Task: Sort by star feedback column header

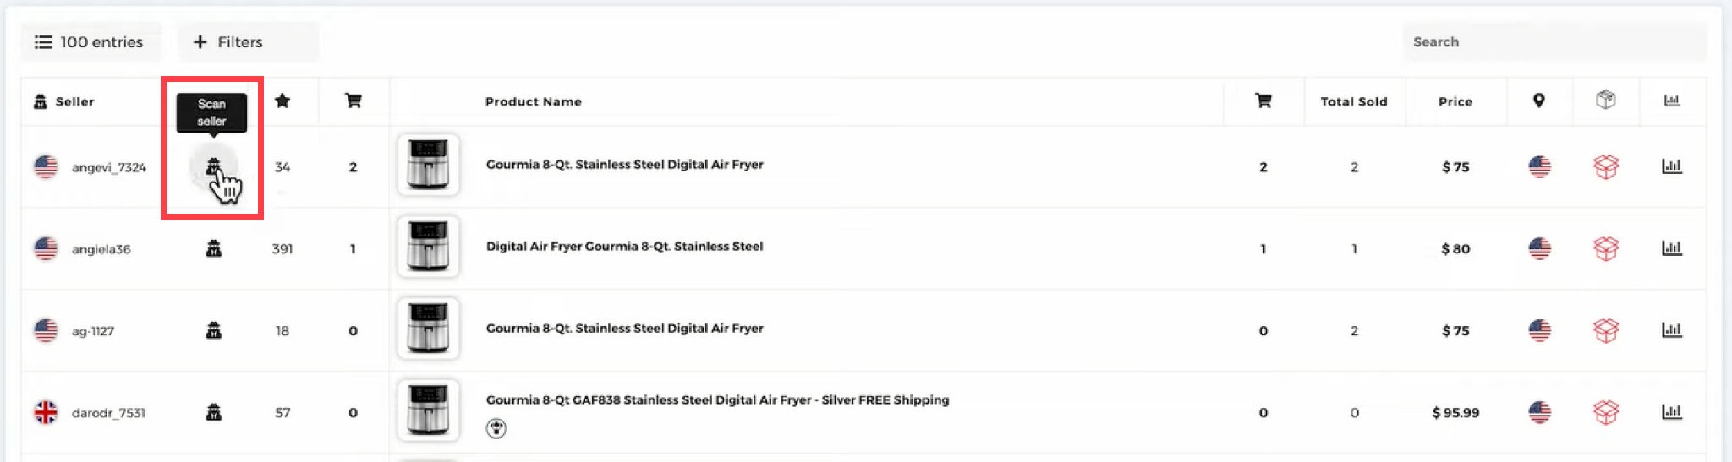Action: coord(282,101)
